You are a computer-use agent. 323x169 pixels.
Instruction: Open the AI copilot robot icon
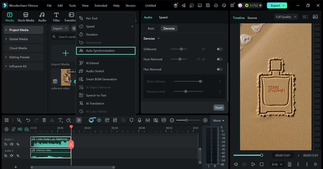pyautogui.click(x=91, y=120)
